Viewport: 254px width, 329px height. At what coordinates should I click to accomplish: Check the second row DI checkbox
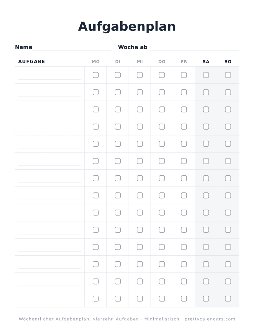118,92
